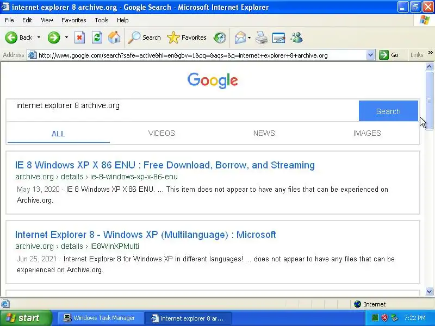
Task: Click the Mail envelope icon
Action: [240, 37]
